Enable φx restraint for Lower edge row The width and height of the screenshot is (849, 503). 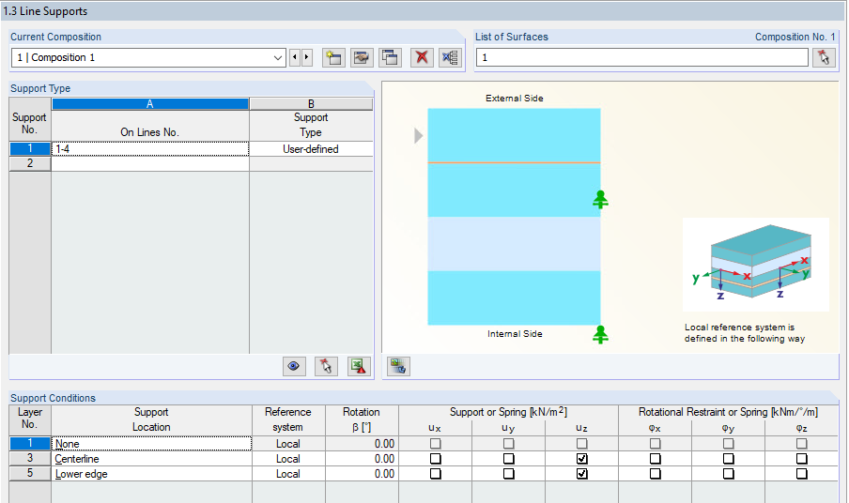point(656,474)
